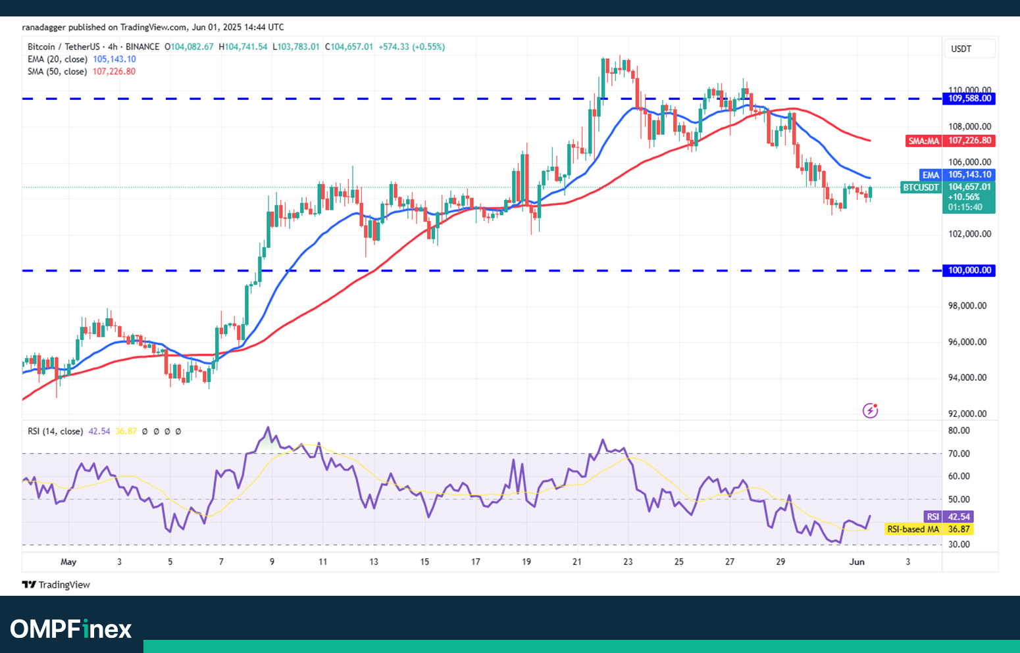The height and width of the screenshot is (653, 1020).
Task: Click the May label on the date axis
Action: coord(68,562)
